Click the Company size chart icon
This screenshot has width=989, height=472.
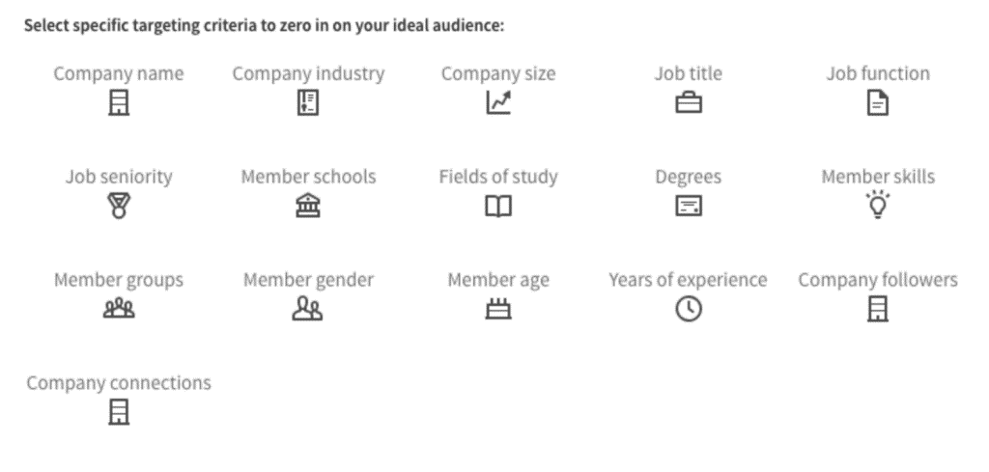pyautogui.click(x=498, y=102)
